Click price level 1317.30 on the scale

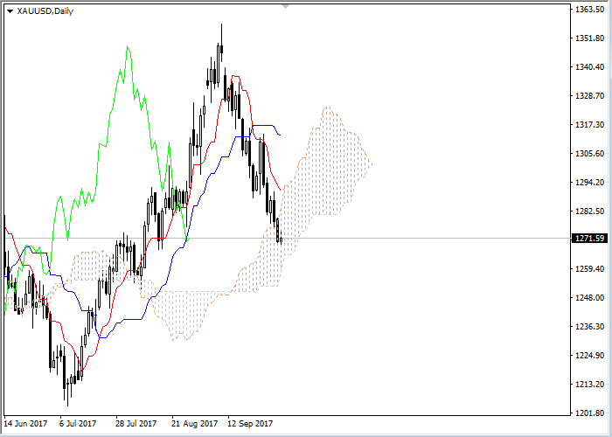[590, 125]
